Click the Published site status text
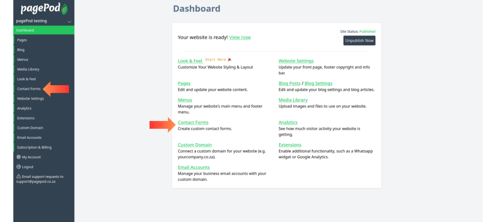Viewport: 496px width, 222px height. (367, 32)
